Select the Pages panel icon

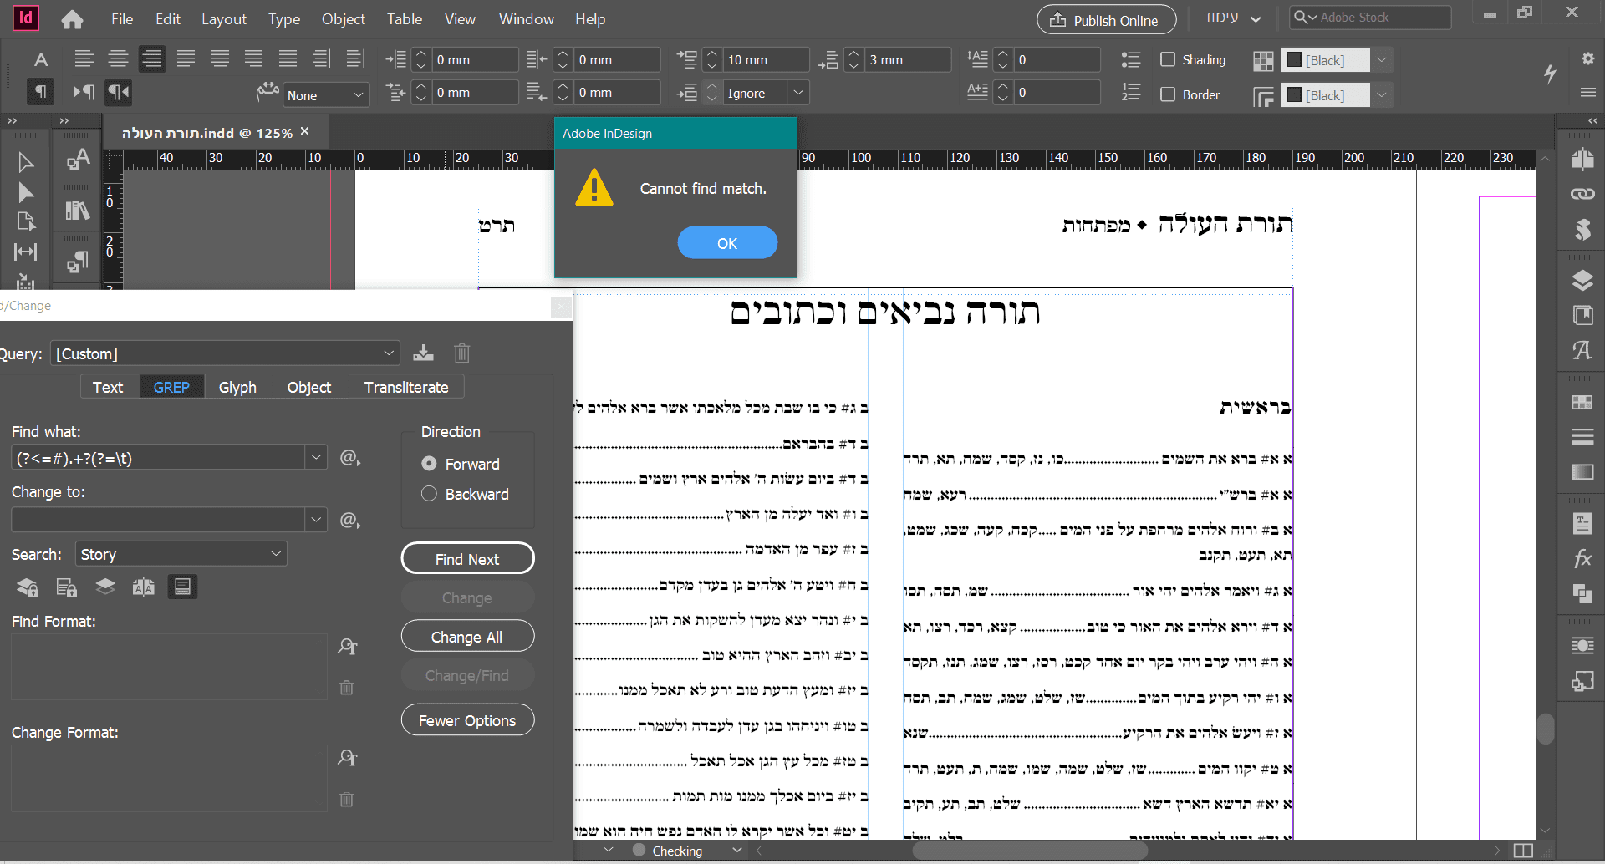(1582, 159)
